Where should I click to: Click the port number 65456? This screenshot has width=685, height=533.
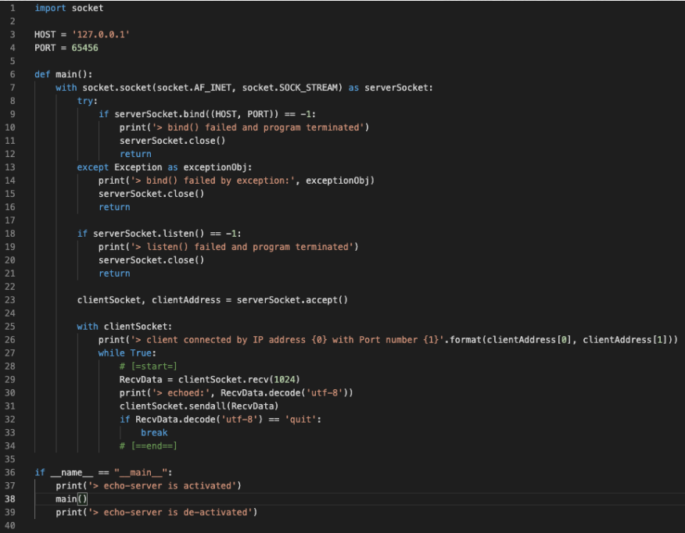point(84,48)
